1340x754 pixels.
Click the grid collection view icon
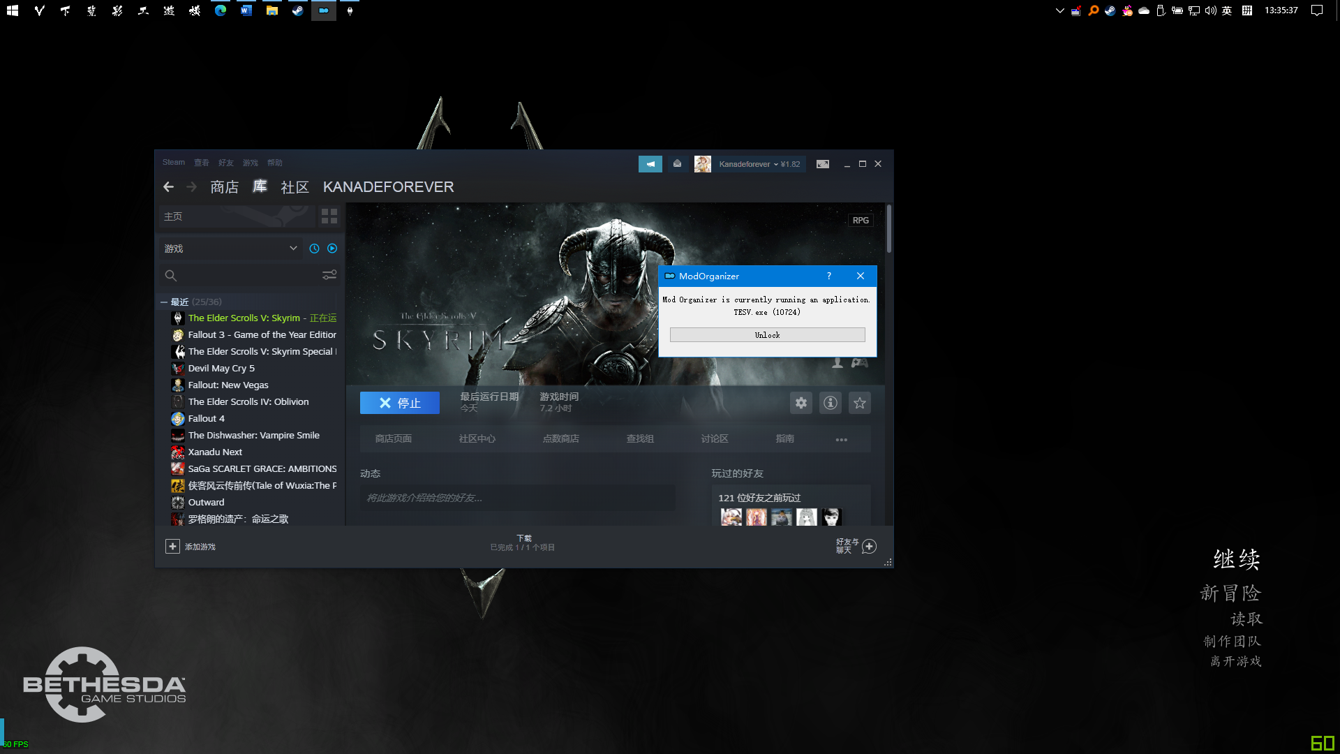click(x=329, y=216)
